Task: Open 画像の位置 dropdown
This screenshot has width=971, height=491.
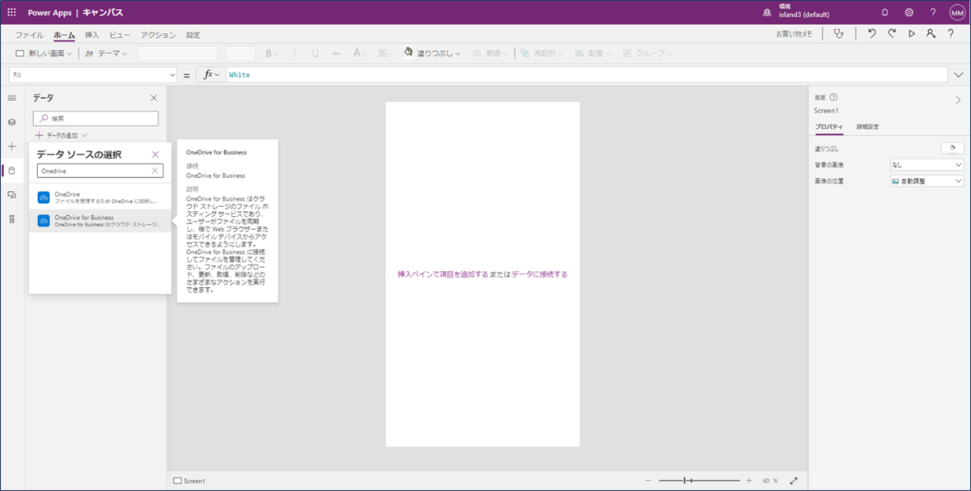Action: pos(926,181)
